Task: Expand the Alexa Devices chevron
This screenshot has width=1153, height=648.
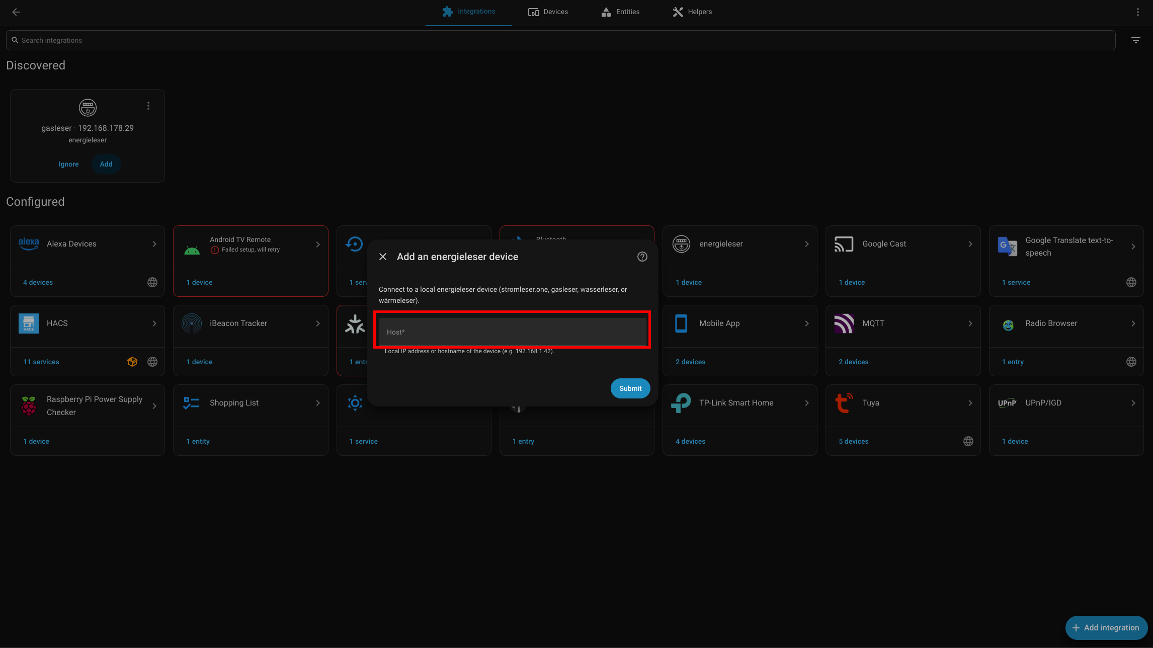Action: coord(154,244)
